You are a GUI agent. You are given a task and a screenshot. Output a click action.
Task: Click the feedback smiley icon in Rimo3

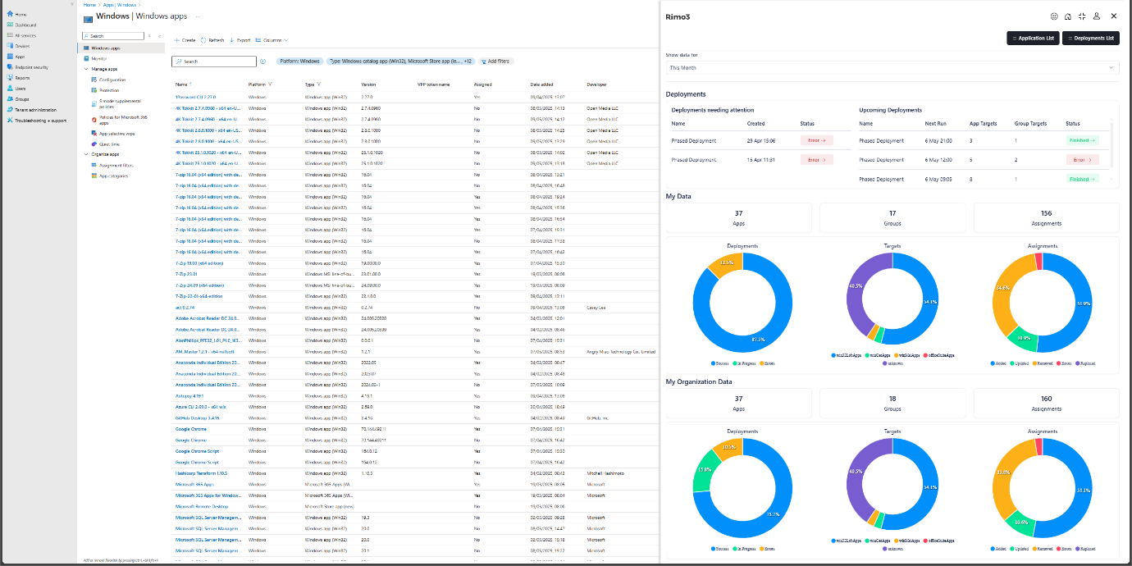1054,16
